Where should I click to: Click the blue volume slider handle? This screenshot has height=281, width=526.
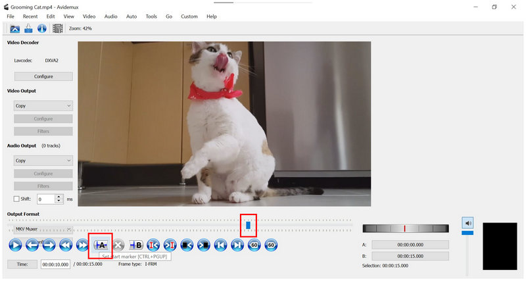coord(467,233)
